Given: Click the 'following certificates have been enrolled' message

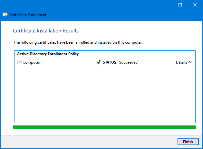Looking at the screenshot, I should pyautogui.click(x=78, y=42).
